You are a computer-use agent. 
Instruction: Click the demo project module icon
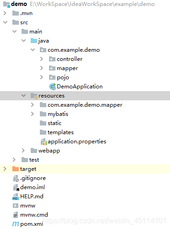(x=6, y=4)
